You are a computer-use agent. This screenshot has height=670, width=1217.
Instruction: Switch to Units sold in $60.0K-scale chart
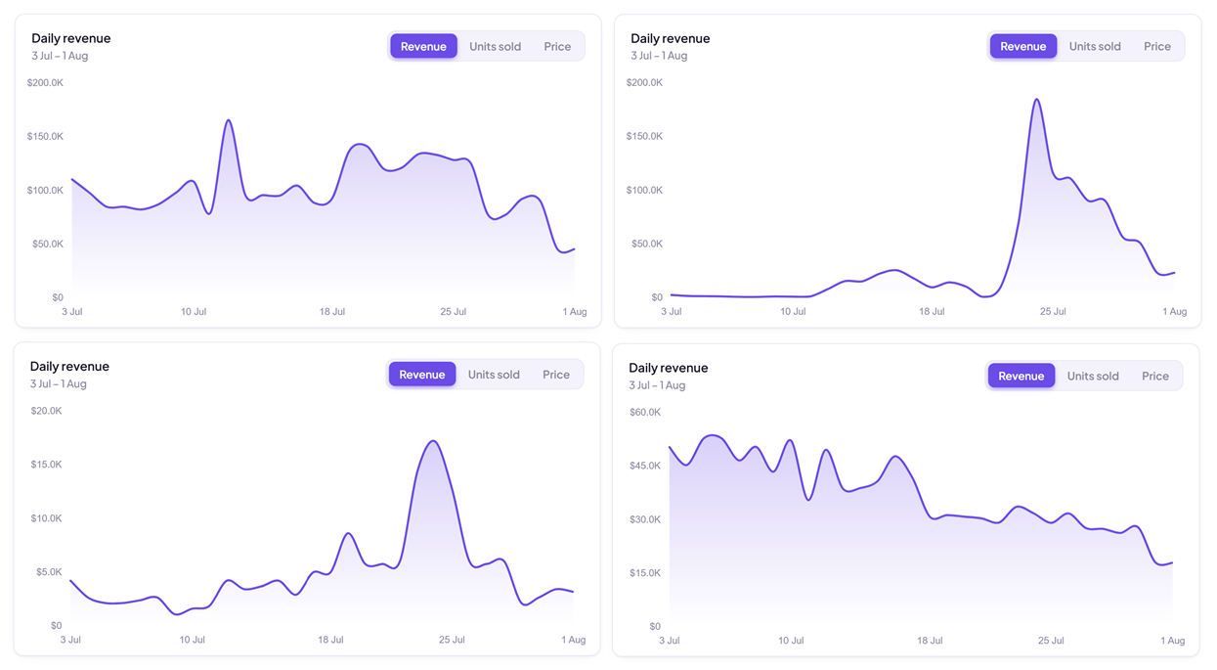coord(1093,376)
